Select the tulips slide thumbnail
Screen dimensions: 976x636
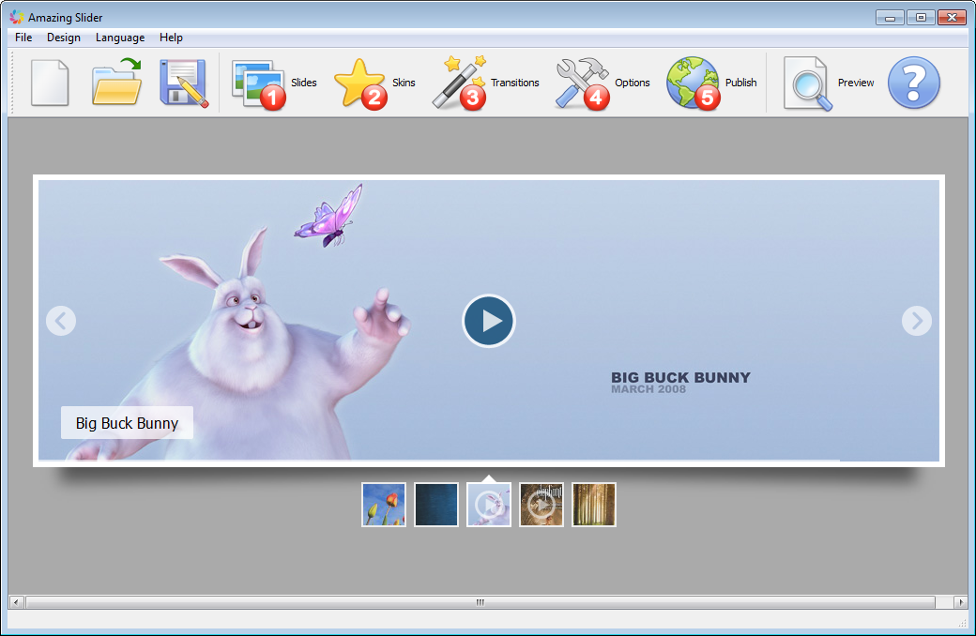tap(384, 505)
